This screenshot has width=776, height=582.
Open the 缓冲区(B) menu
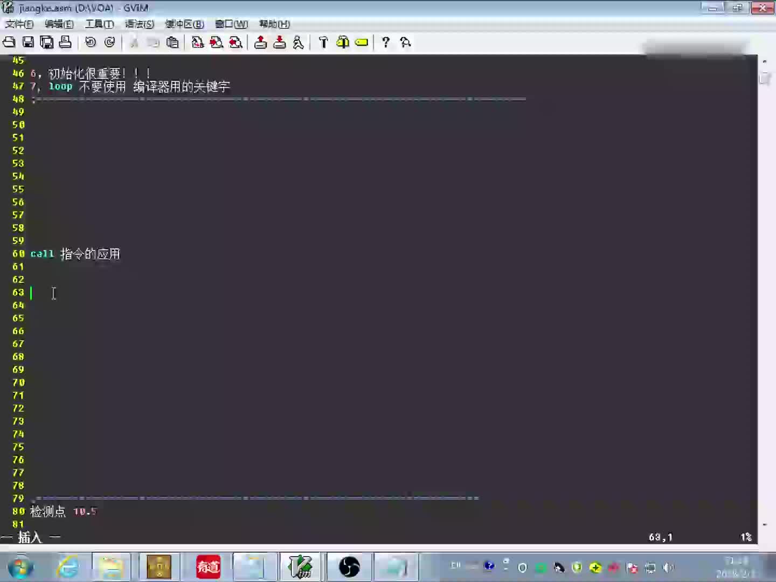click(x=184, y=24)
